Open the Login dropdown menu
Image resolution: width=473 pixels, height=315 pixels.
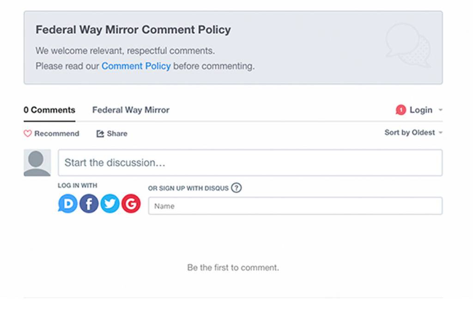point(420,110)
